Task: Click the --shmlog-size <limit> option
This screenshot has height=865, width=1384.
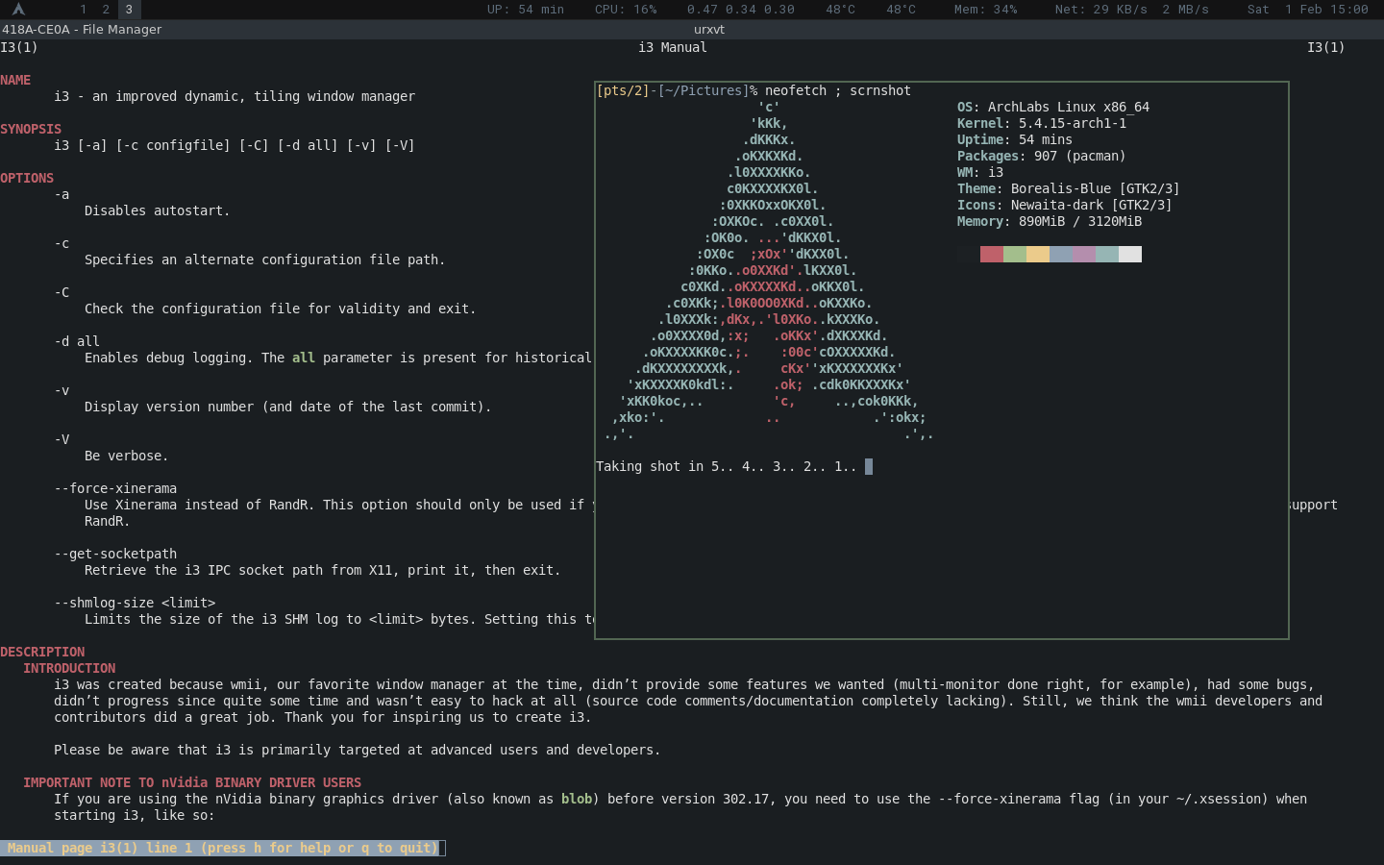Action: pyautogui.click(x=135, y=603)
